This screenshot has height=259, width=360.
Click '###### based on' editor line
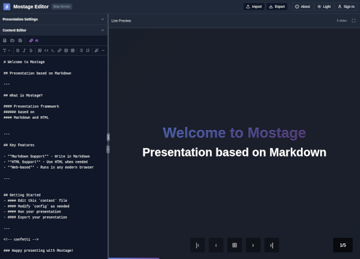(x=19, y=112)
